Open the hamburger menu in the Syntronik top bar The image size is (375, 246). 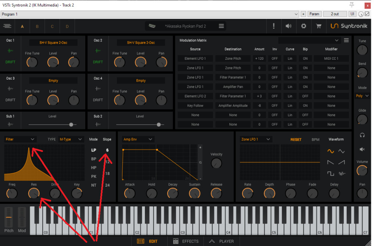pyautogui.click(x=7, y=26)
